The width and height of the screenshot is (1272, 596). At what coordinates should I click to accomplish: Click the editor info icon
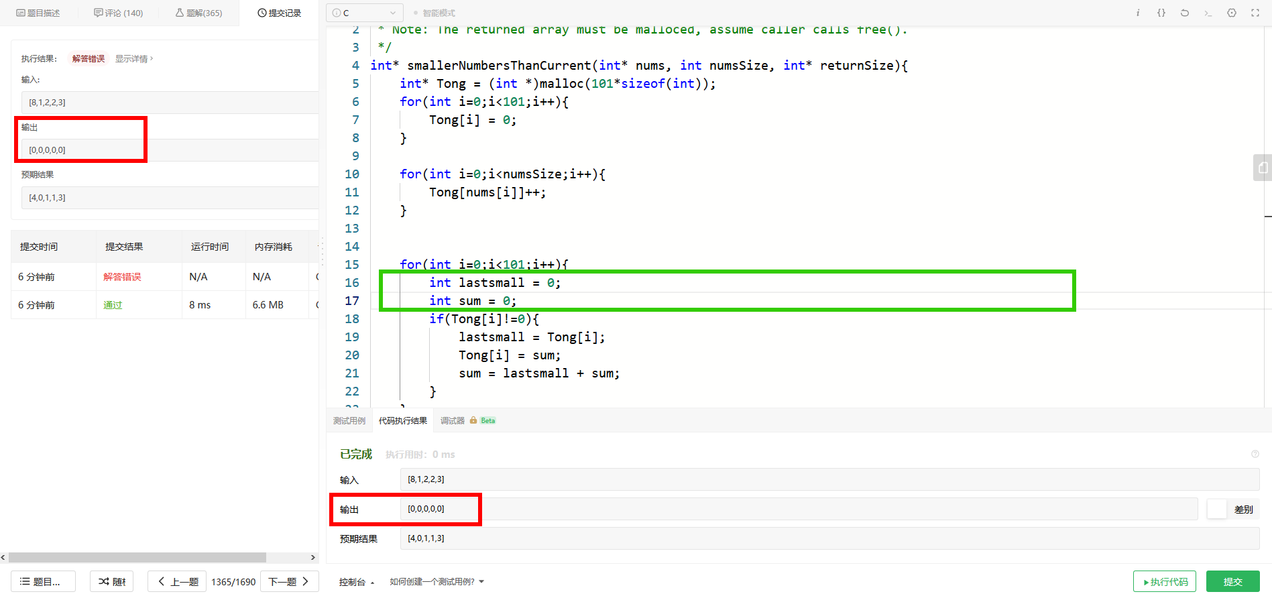tap(1137, 13)
